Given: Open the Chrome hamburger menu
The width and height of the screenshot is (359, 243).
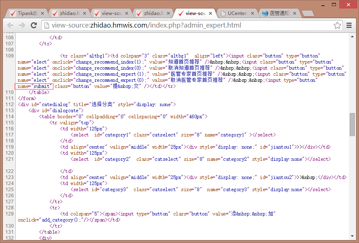Looking at the screenshot, I should (349, 26).
